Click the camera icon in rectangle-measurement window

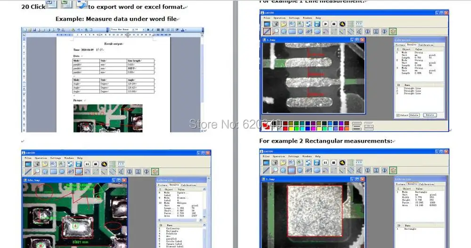click(x=275, y=163)
